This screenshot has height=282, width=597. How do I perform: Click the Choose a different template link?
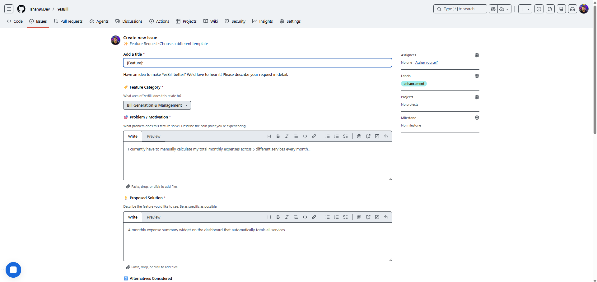point(184,44)
